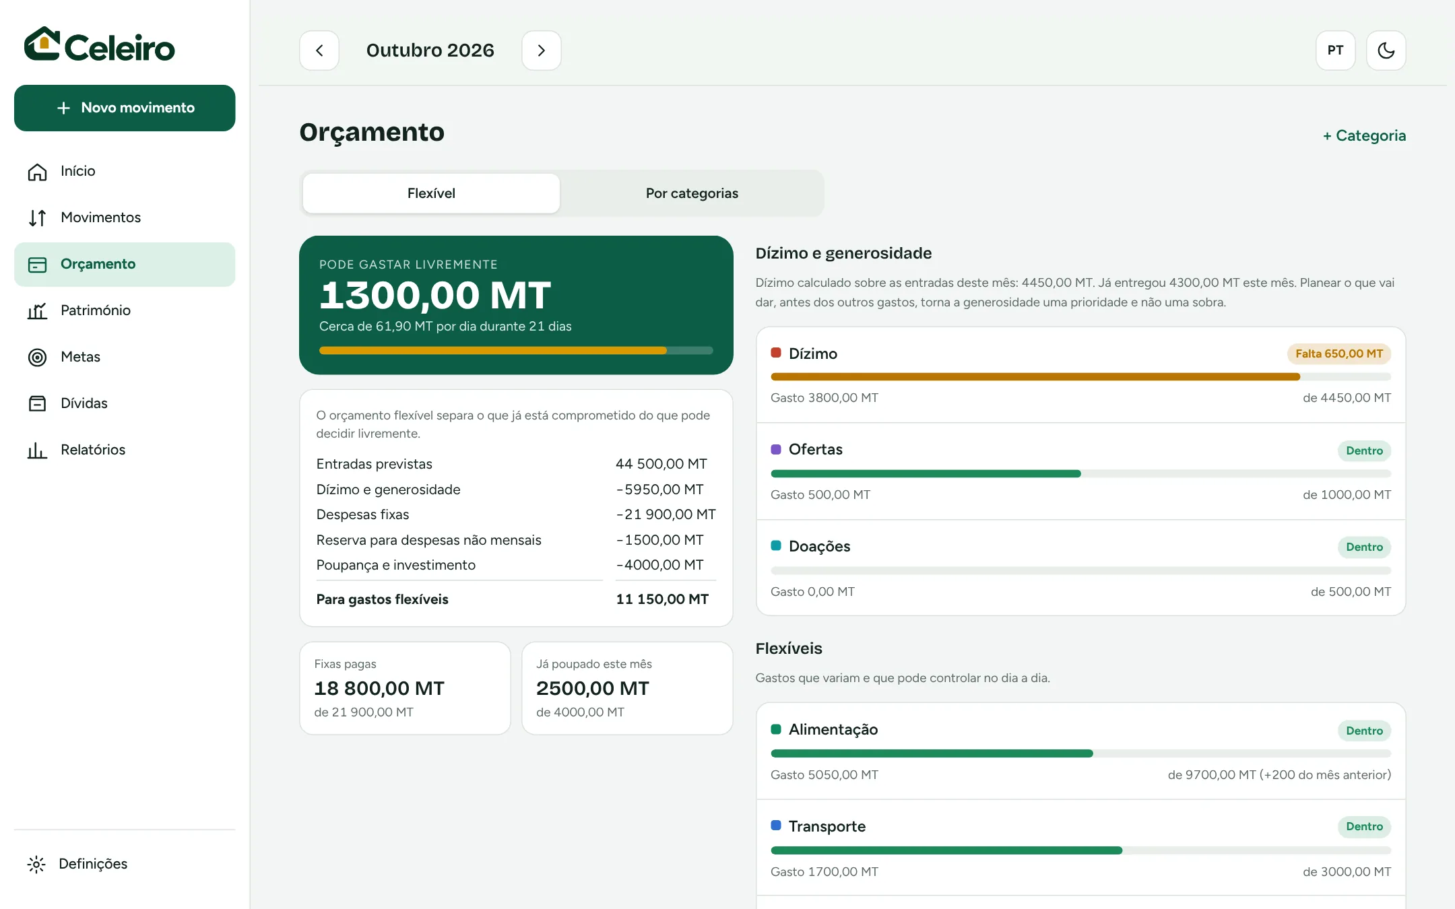Image resolution: width=1455 pixels, height=909 pixels.
Task: Open Movimentos in the sidebar
Action: (x=125, y=218)
